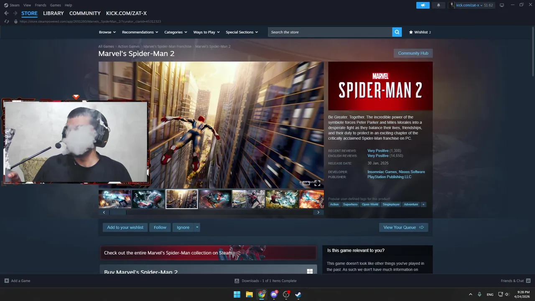Click the Ignore button

pos(183,227)
